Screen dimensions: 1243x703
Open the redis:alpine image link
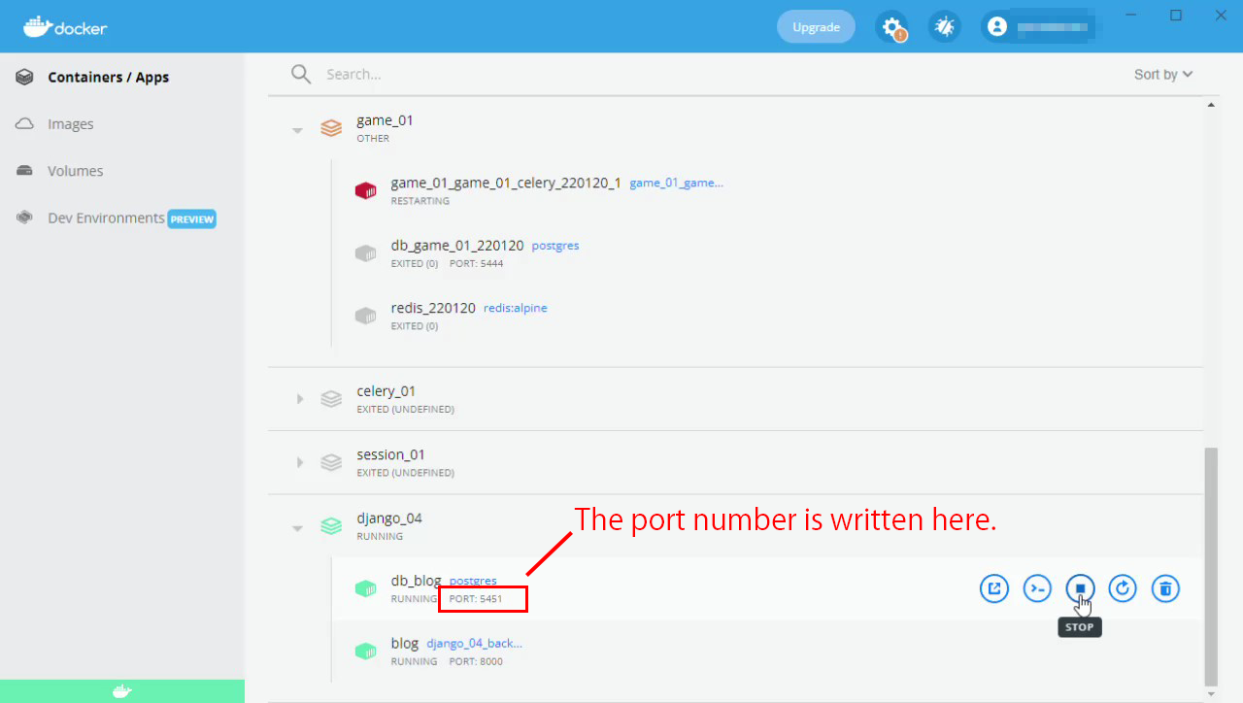coord(516,308)
